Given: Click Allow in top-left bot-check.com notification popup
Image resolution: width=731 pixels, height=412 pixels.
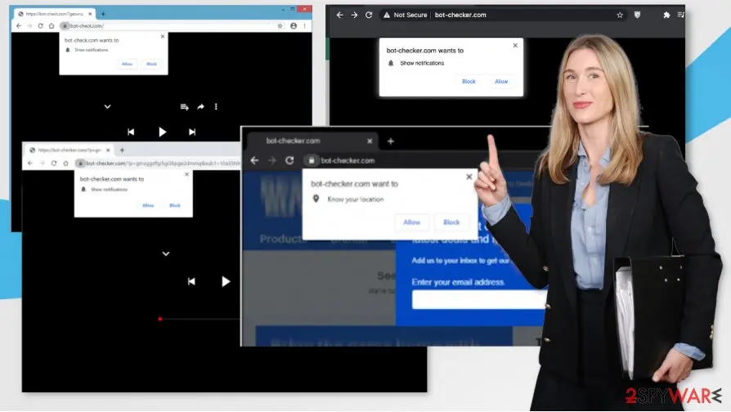Looking at the screenshot, I should (x=127, y=64).
